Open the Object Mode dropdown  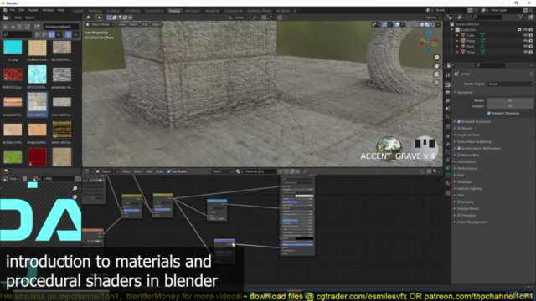(x=100, y=24)
